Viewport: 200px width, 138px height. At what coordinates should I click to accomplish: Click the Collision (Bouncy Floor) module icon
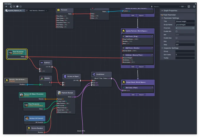123,55
